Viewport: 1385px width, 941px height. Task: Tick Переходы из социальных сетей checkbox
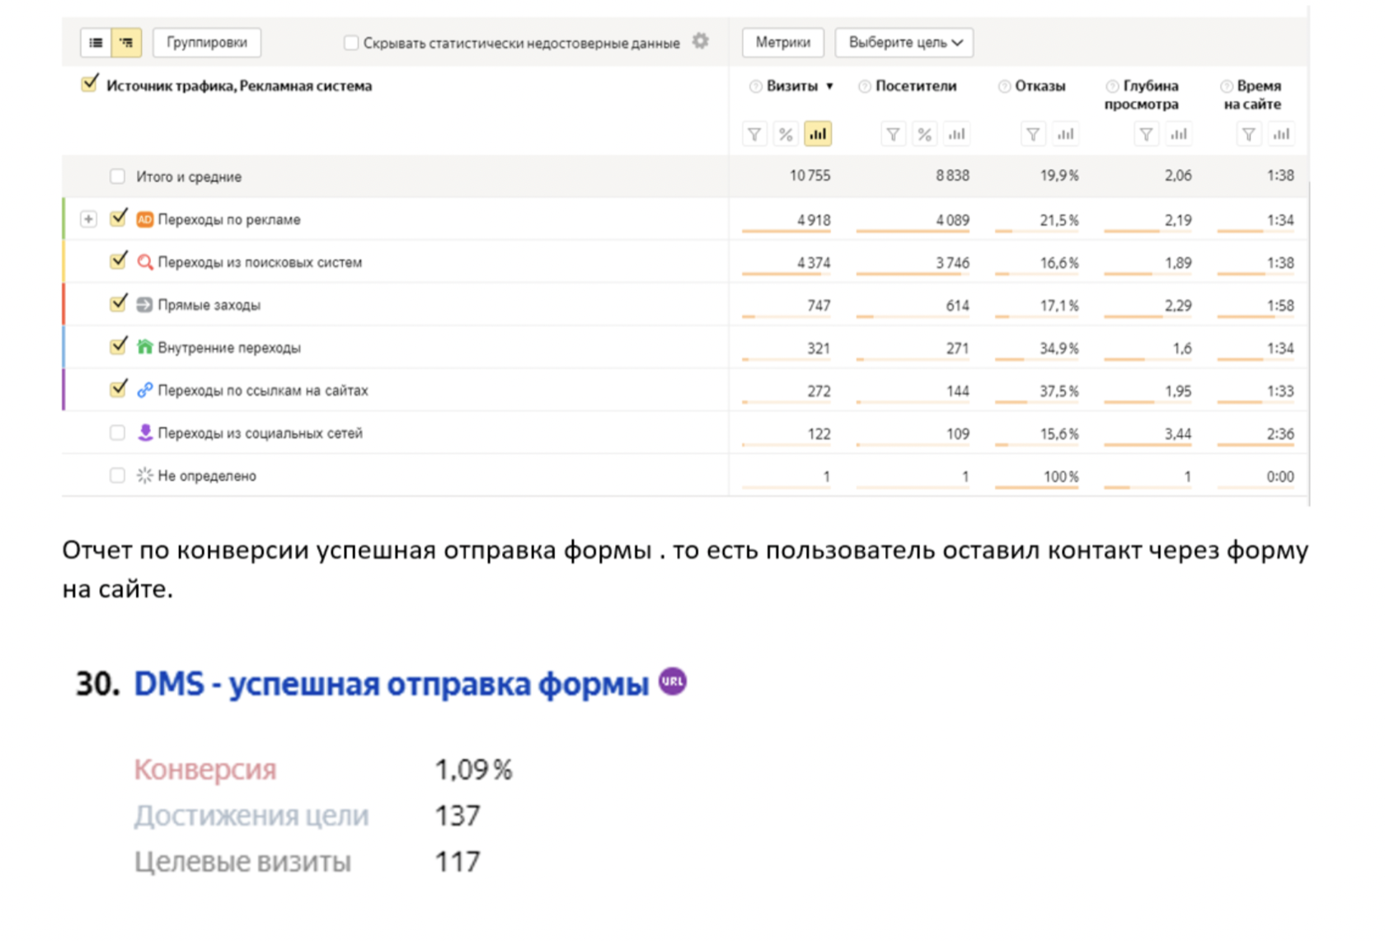click(x=118, y=433)
